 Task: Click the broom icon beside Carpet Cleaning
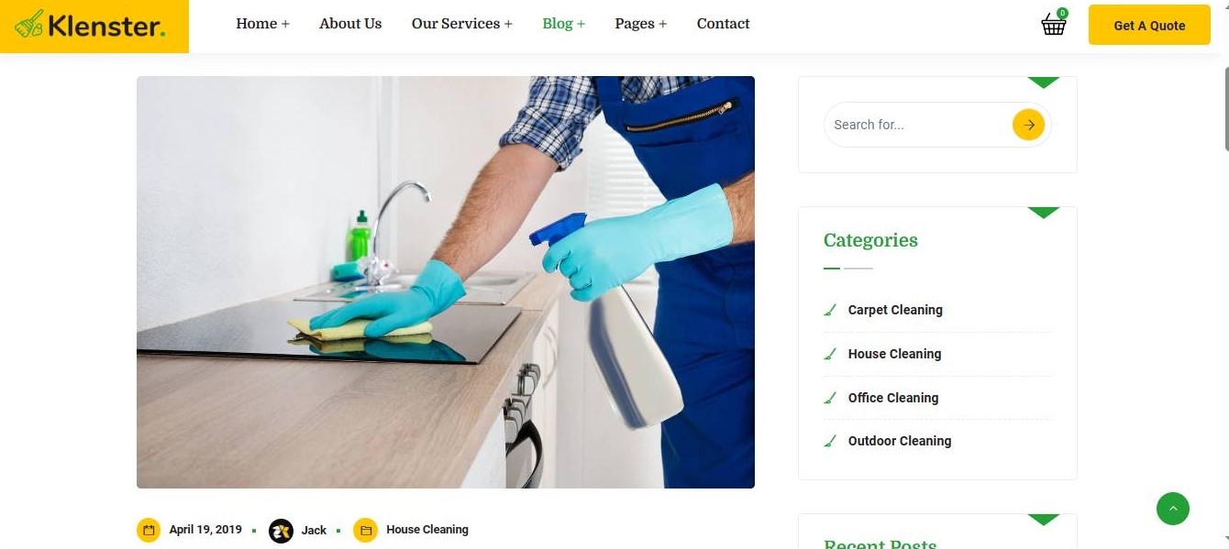(x=830, y=310)
